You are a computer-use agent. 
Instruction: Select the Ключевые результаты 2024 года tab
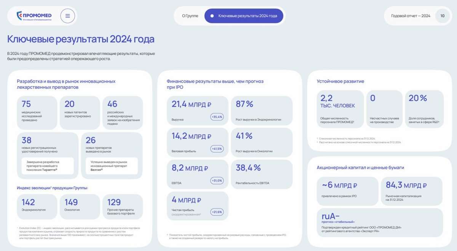point(244,16)
